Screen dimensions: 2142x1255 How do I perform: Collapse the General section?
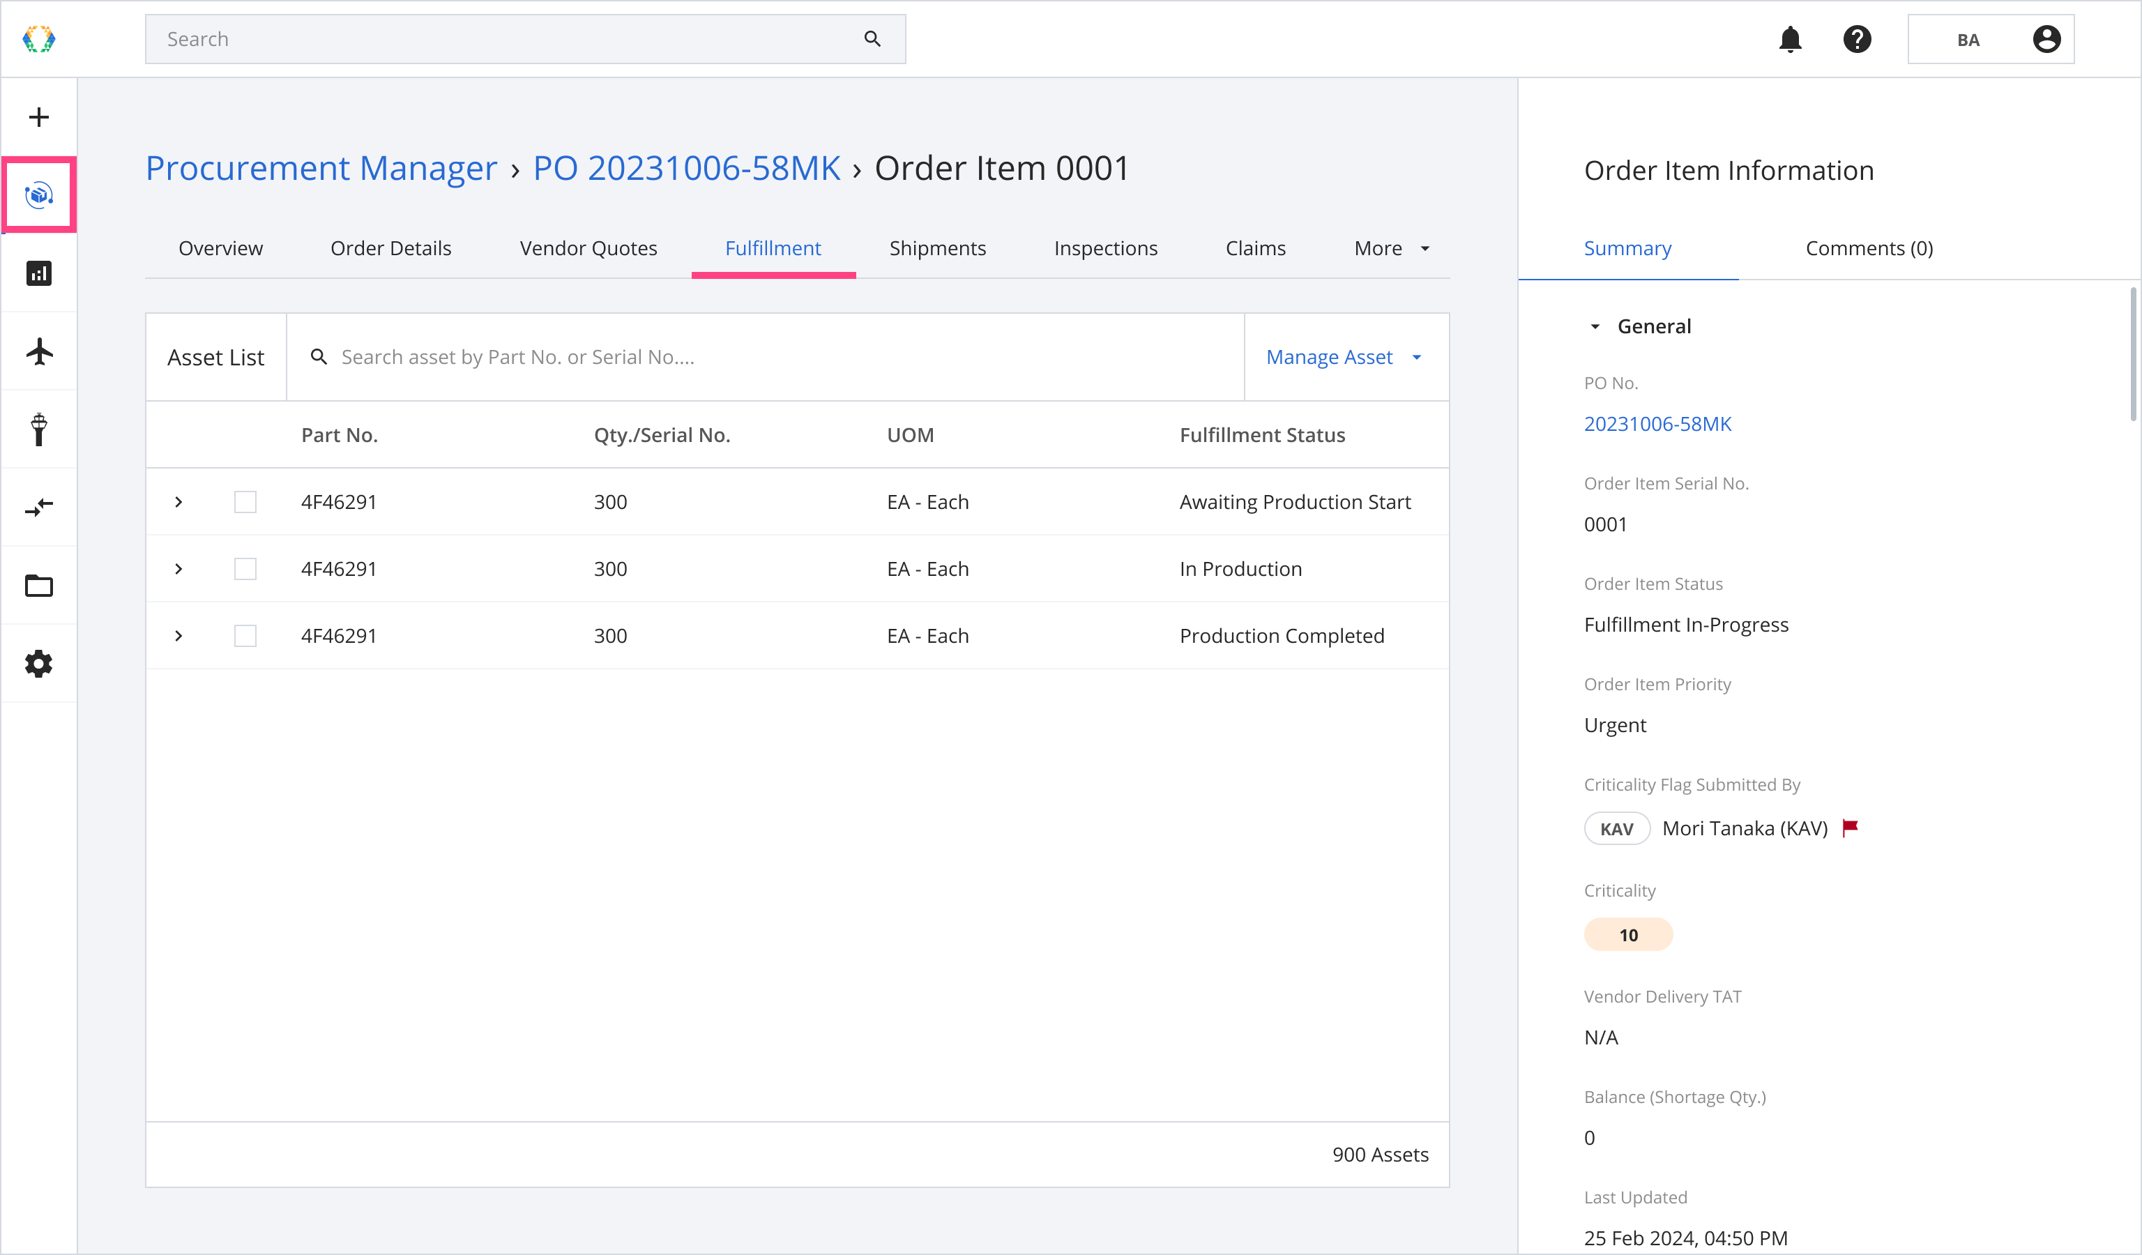coord(1595,326)
